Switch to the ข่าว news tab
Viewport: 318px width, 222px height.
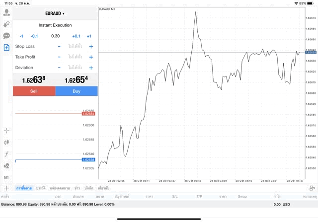pyautogui.click(x=77, y=188)
